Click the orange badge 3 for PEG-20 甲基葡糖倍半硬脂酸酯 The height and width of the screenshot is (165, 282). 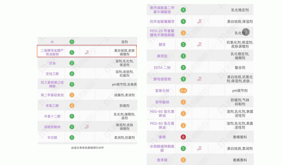(x=183, y=33)
